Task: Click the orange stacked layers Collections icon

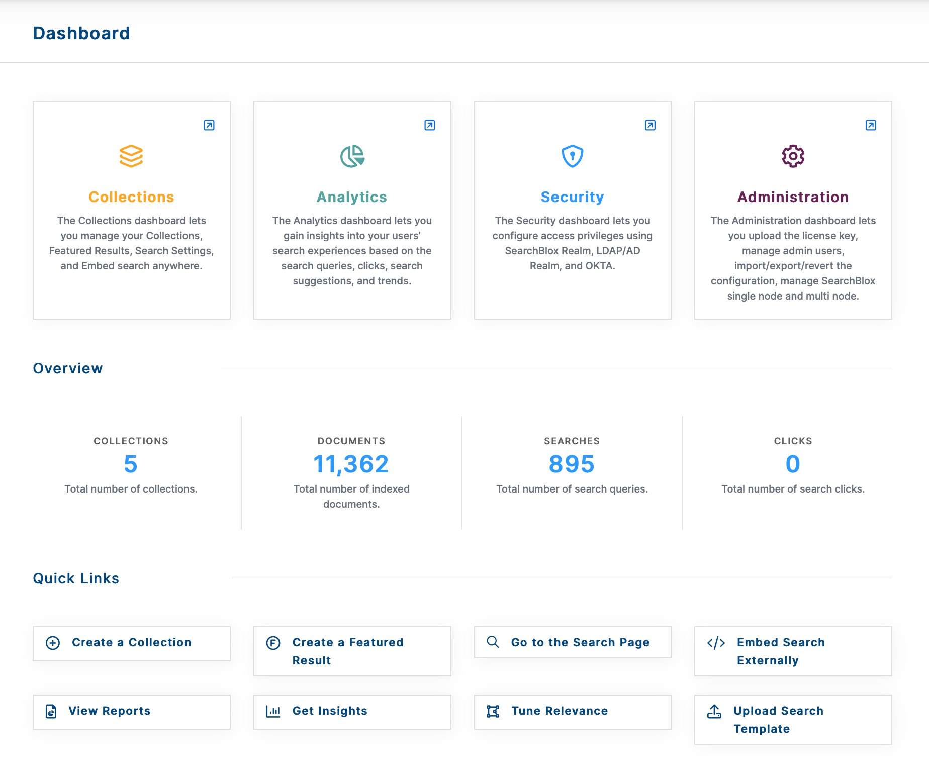Action: [x=131, y=156]
